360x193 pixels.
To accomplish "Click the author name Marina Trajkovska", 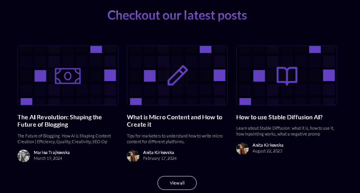I will [51, 152].
